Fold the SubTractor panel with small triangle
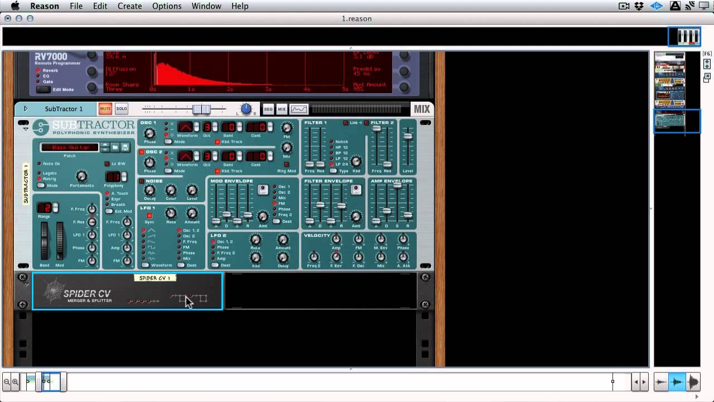The height and width of the screenshot is (402, 714). [x=26, y=130]
